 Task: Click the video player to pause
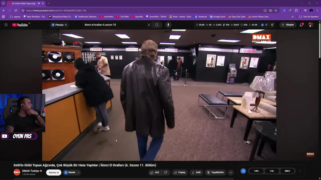(159, 95)
